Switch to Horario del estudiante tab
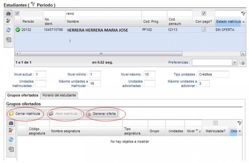This screenshot has width=249, height=163. tap(60, 95)
